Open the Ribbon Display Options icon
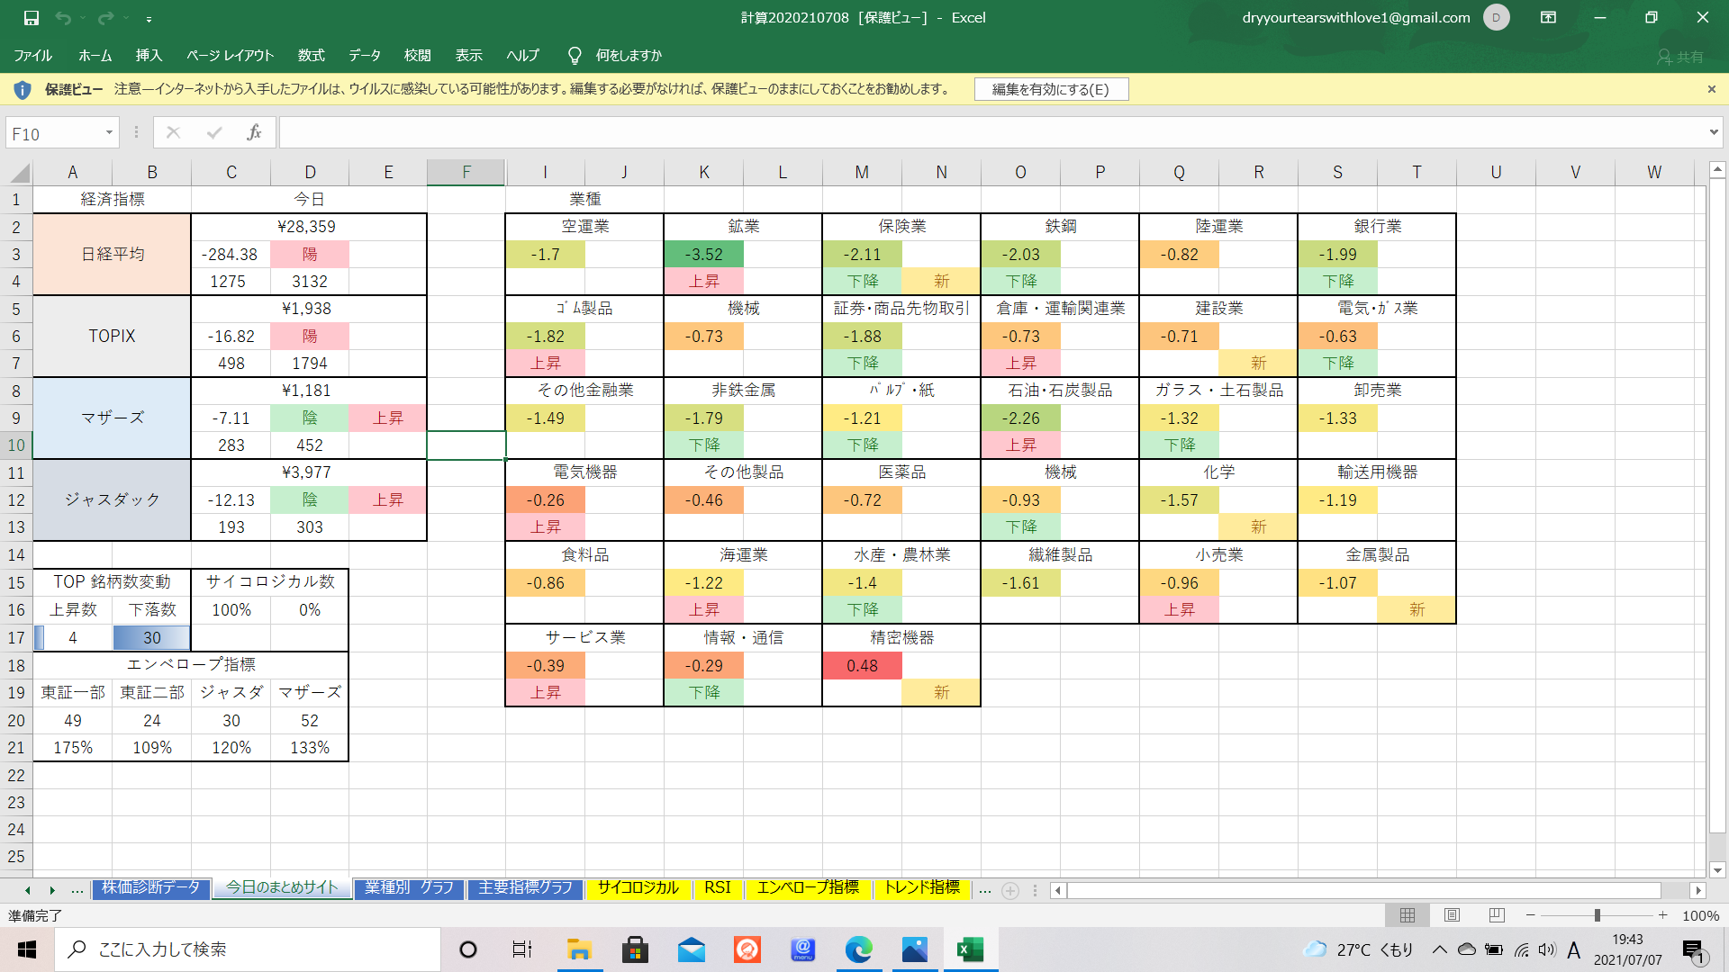 point(1548,17)
